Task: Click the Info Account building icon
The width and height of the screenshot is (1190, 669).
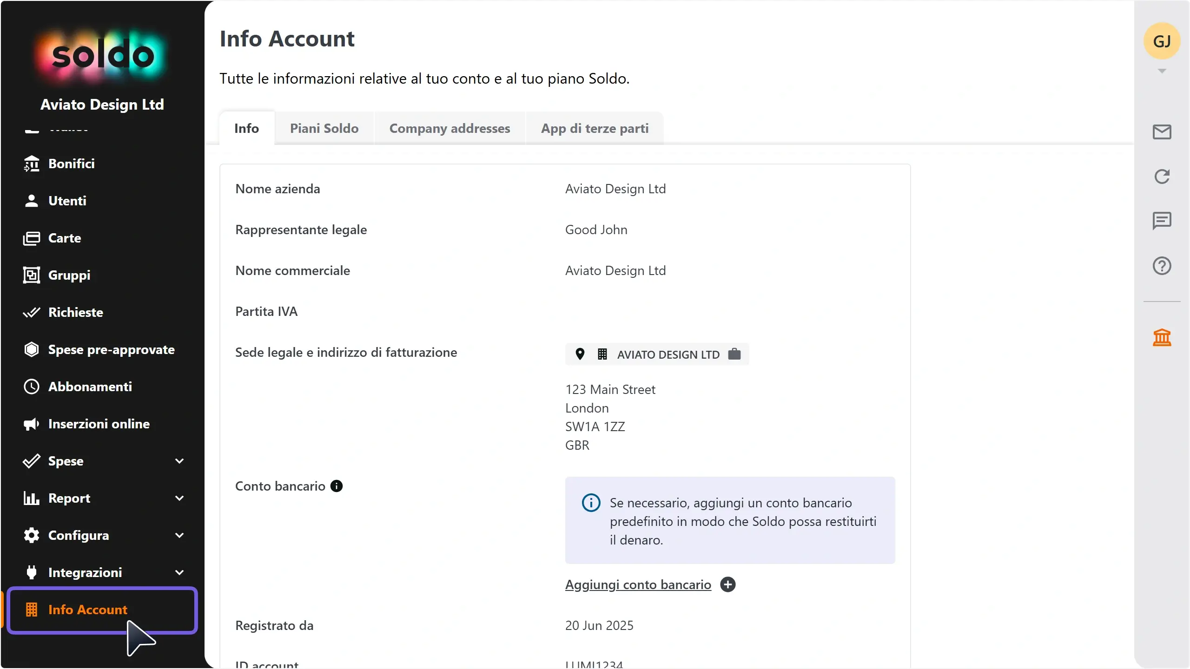Action: click(x=32, y=610)
